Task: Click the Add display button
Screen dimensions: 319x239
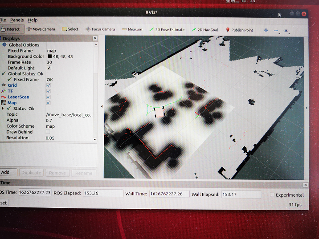Action: pyautogui.click(x=5, y=172)
